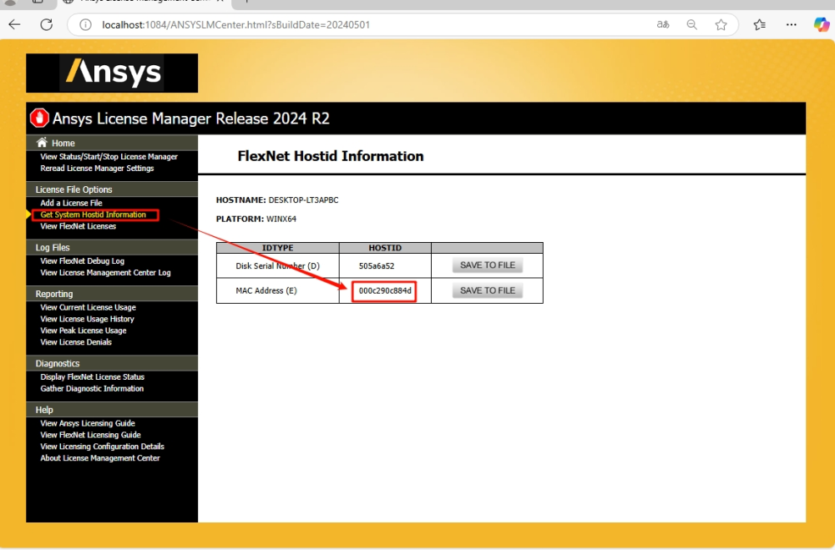Screen dimensions: 835x550
Task: Open the Copilot icon in browser toolbar
Action: point(822,25)
